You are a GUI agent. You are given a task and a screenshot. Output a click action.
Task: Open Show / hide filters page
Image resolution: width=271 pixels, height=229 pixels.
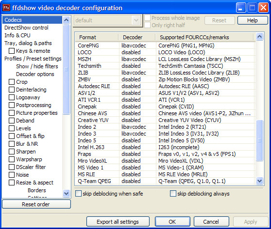37,66
